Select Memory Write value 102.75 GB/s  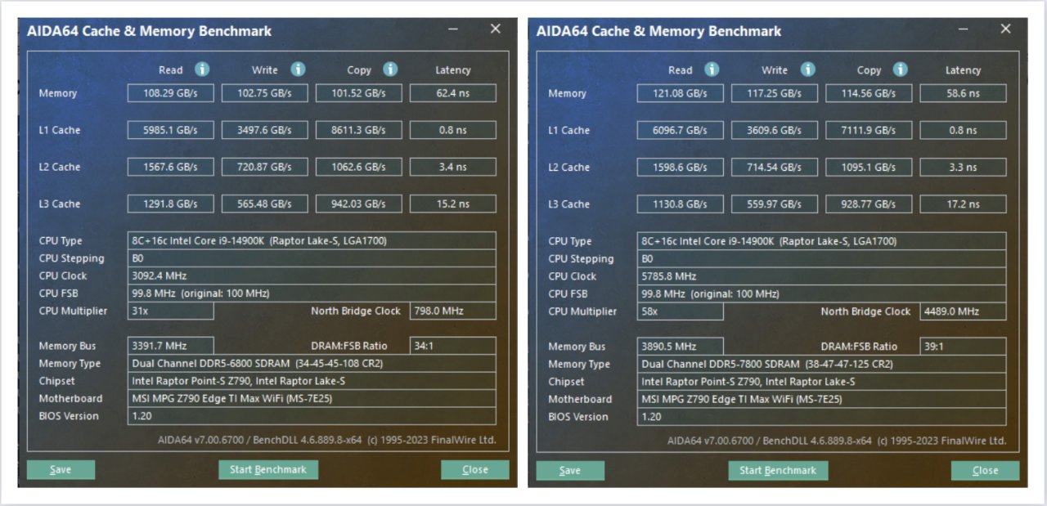pyautogui.click(x=264, y=93)
